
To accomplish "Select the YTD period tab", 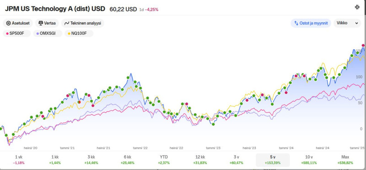I will pos(164,160).
